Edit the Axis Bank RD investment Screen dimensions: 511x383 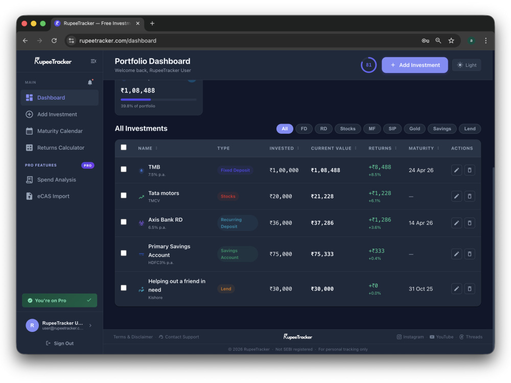[x=456, y=223]
